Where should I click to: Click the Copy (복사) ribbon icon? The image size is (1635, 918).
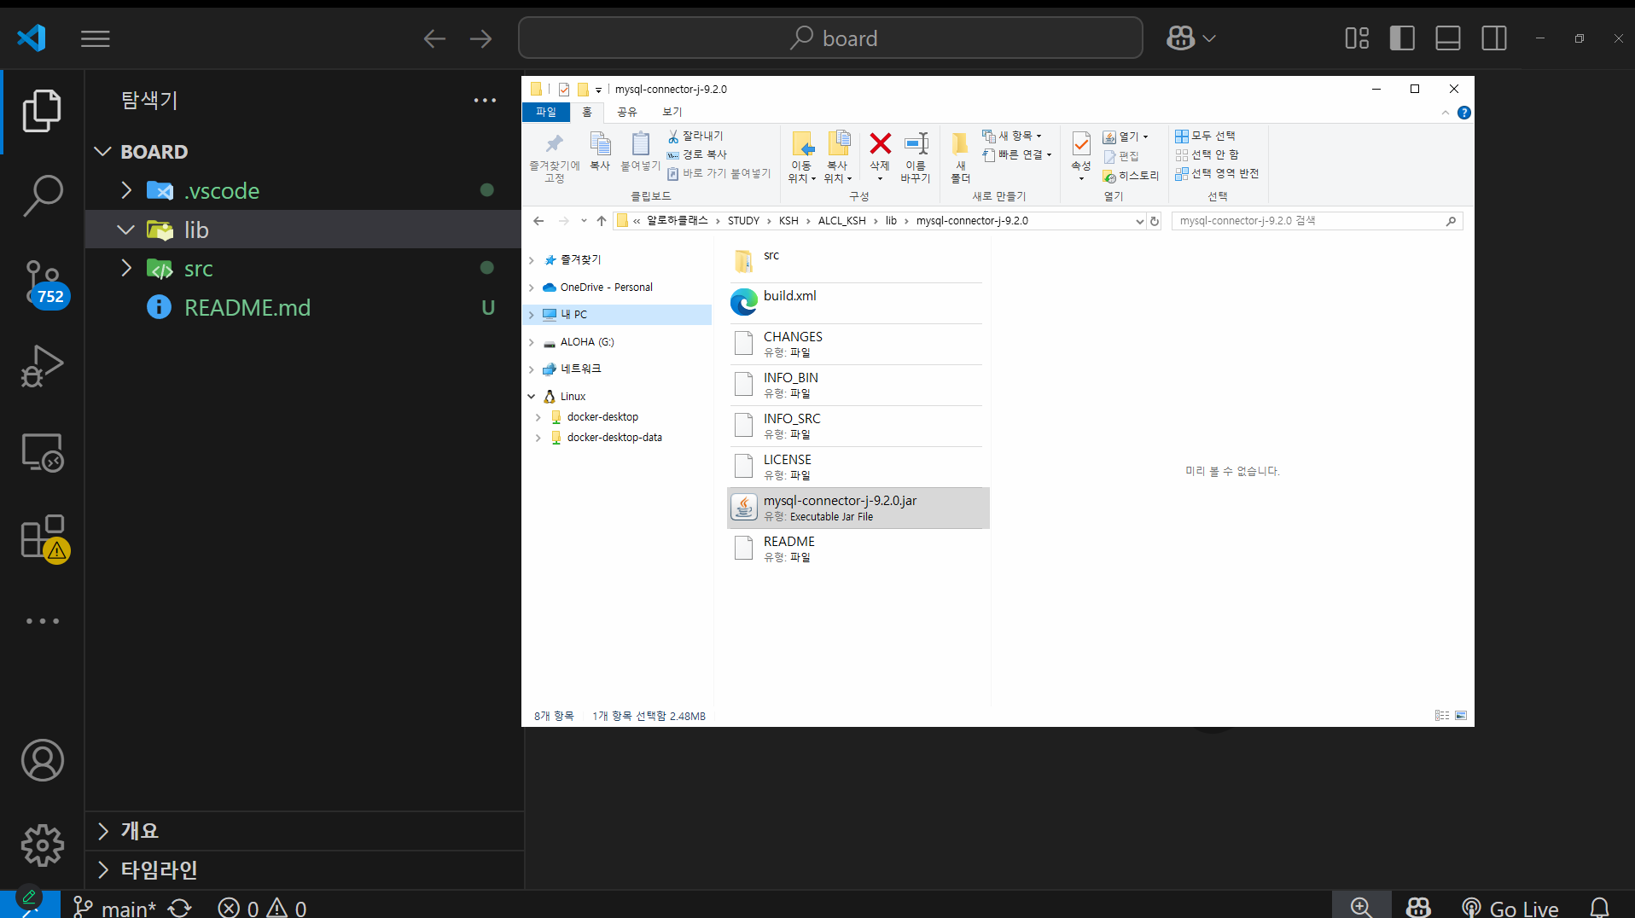coord(600,151)
